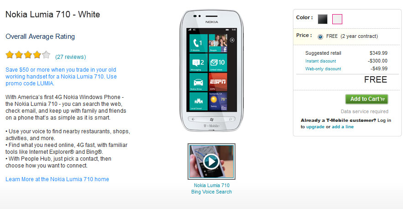The height and width of the screenshot is (209, 403).
Task: Open the trade-in promo code LUMIA offer
Action: coord(61,77)
